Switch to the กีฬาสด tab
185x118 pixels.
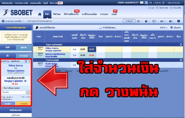pyautogui.click(x=57, y=14)
